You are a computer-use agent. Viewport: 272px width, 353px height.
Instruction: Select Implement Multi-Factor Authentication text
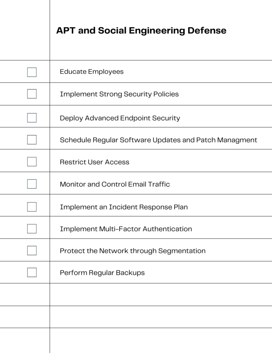pyautogui.click(x=126, y=229)
